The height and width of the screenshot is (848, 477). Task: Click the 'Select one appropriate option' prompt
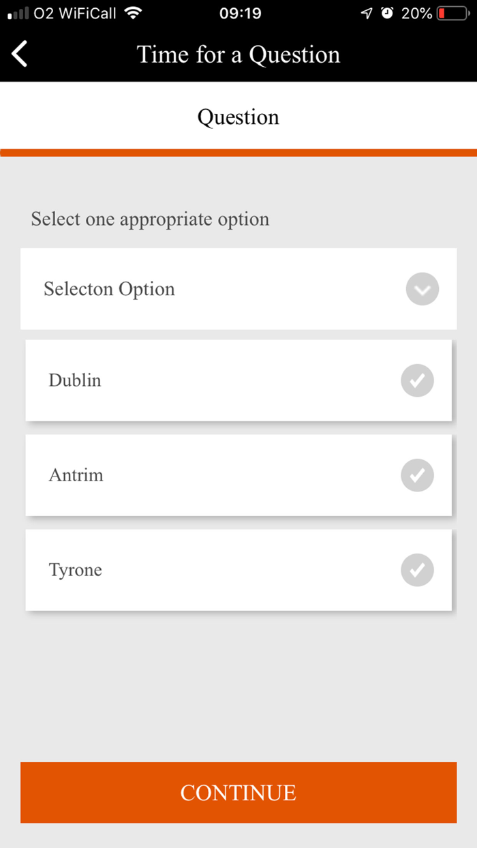[x=150, y=219]
